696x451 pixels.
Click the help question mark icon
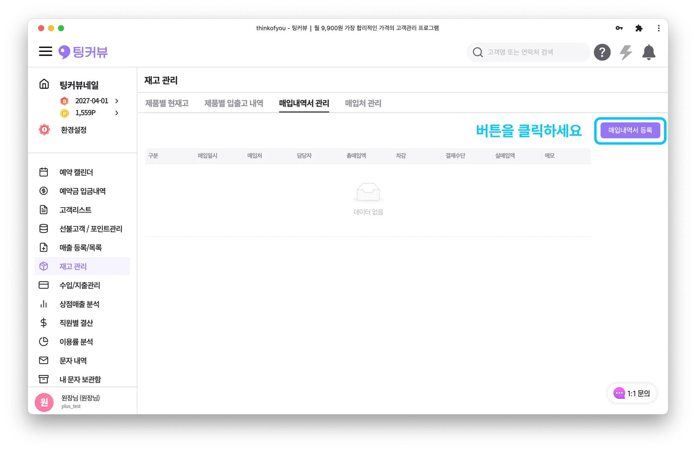pos(602,52)
